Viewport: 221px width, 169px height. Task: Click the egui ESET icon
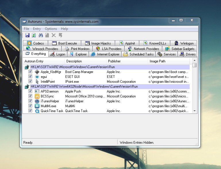[x=37, y=77]
